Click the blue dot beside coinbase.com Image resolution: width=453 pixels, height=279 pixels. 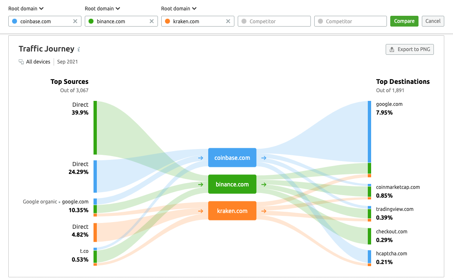pos(15,21)
